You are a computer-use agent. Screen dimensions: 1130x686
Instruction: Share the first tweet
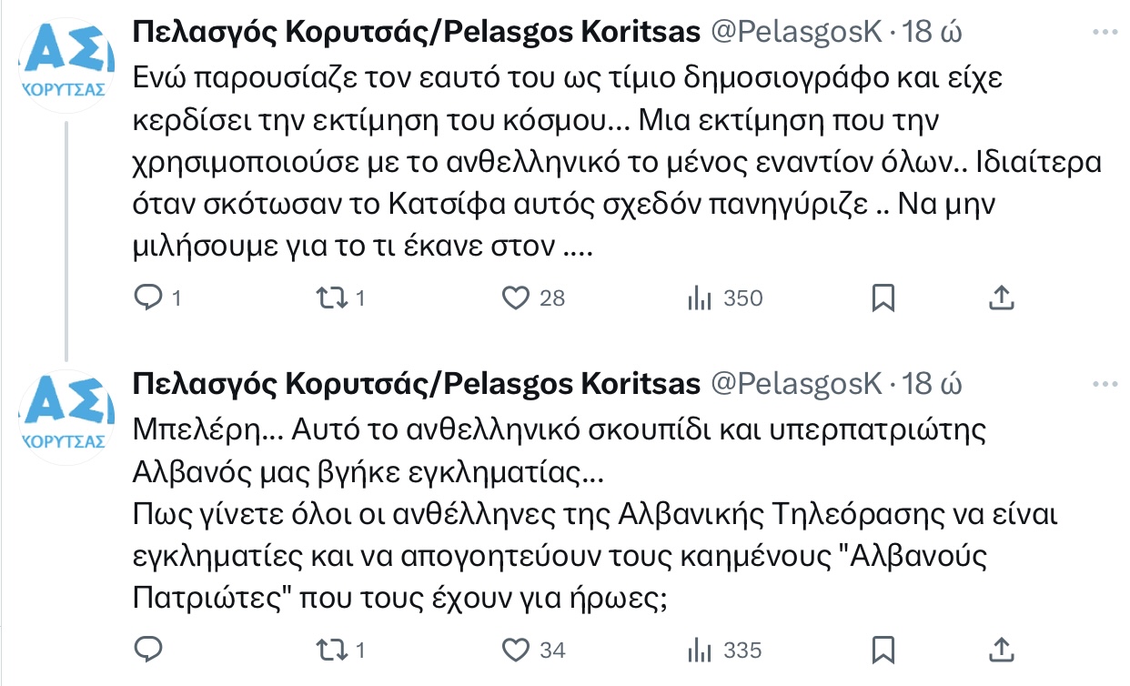(1001, 298)
